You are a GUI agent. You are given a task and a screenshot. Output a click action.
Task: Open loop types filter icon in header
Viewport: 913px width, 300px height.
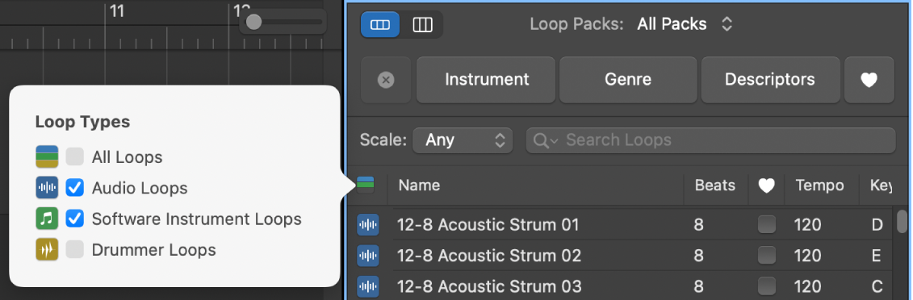click(x=366, y=185)
